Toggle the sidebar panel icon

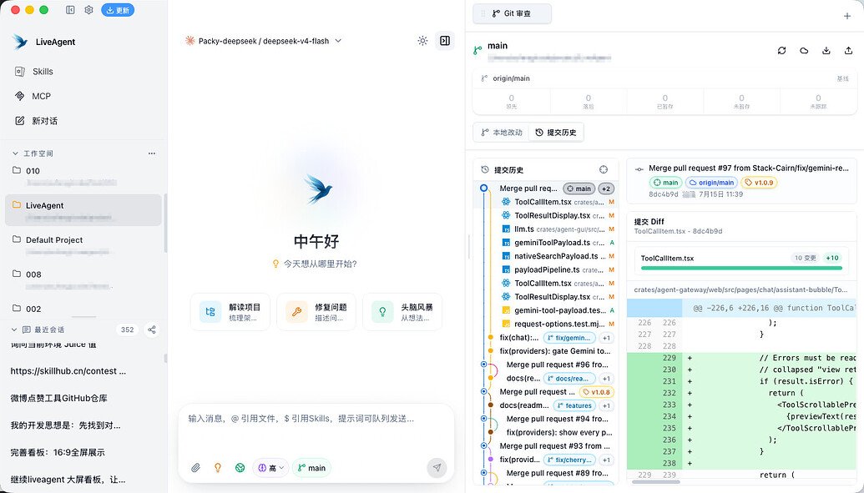(70, 10)
